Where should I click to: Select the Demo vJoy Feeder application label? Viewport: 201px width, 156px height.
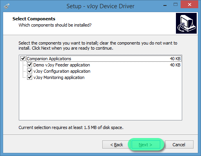(x=62, y=65)
